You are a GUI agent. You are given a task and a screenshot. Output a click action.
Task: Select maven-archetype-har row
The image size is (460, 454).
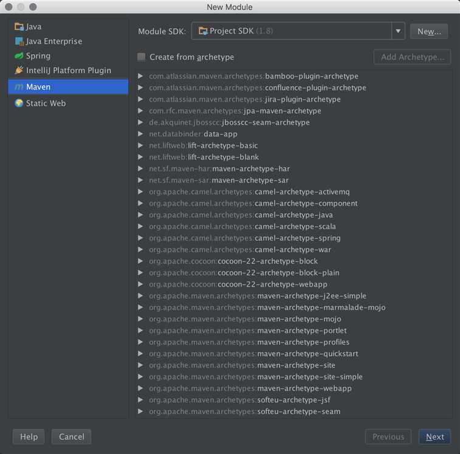294,169
